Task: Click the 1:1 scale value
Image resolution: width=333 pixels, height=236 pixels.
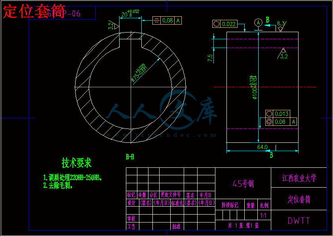Action: 263,215
